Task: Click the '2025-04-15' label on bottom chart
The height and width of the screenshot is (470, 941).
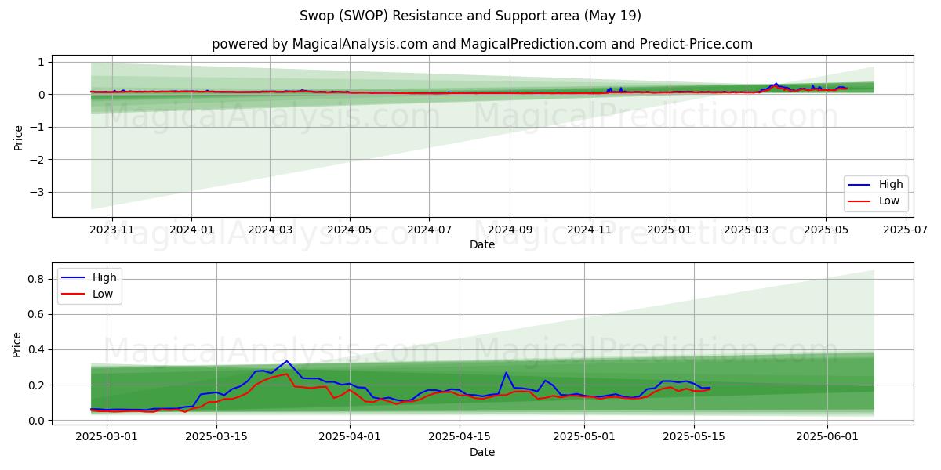Action: [459, 437]
